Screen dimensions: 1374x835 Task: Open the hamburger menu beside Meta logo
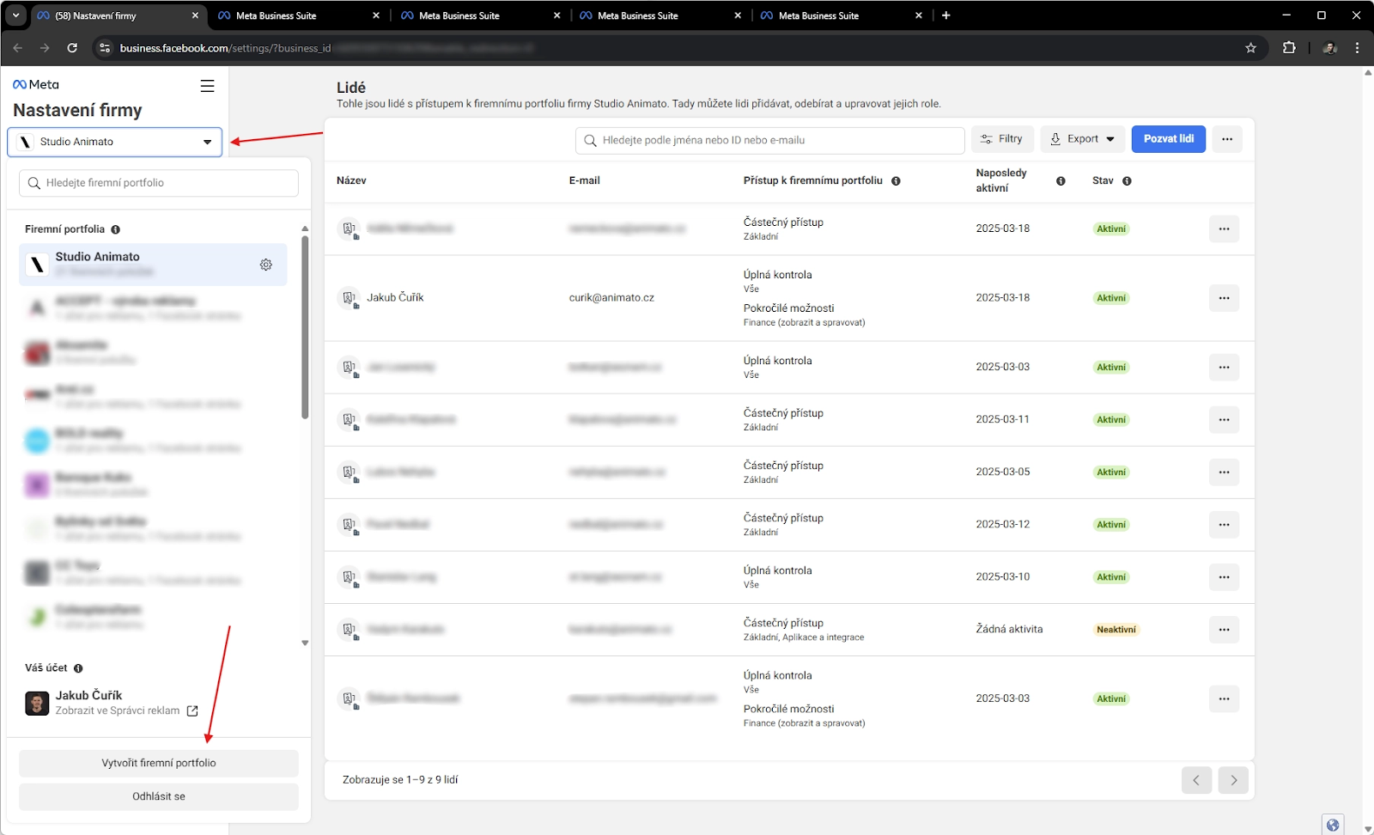pos(207,86)
